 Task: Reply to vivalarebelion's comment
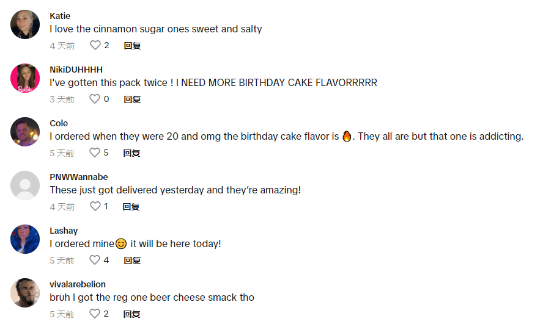point(132,314)
